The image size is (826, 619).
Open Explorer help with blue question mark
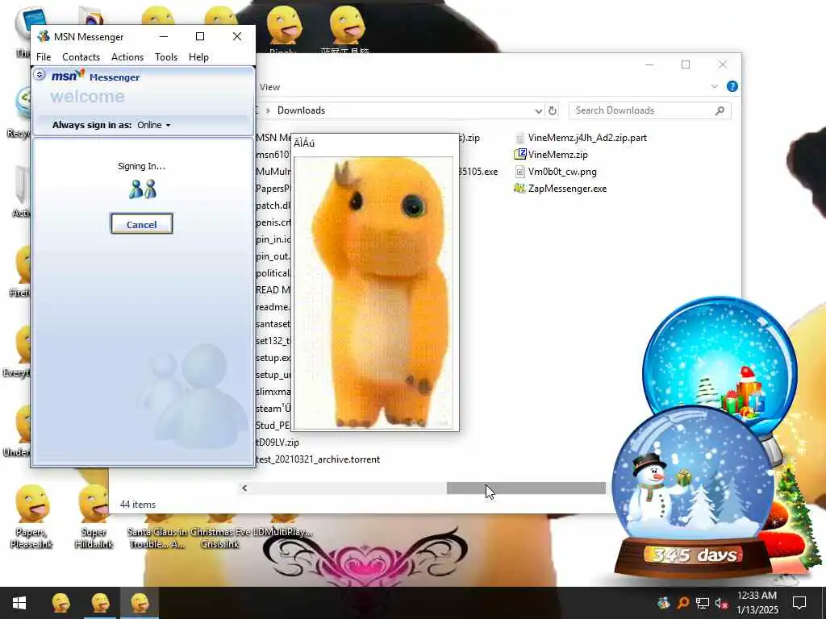(x=732, y=86)
